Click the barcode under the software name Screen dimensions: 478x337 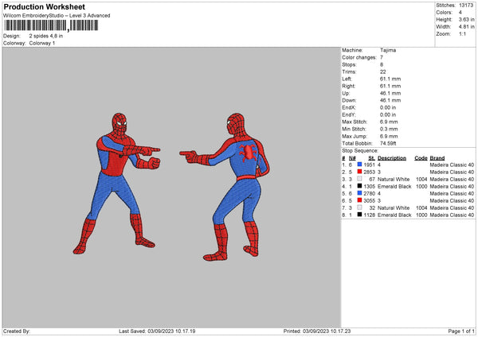(x=51, y=25)
